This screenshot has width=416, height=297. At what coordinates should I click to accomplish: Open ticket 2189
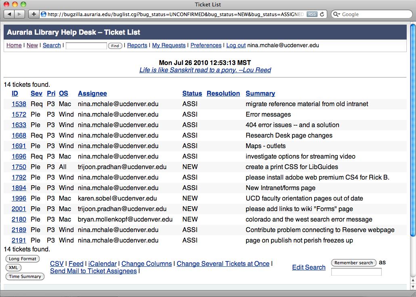pos(19,230)
